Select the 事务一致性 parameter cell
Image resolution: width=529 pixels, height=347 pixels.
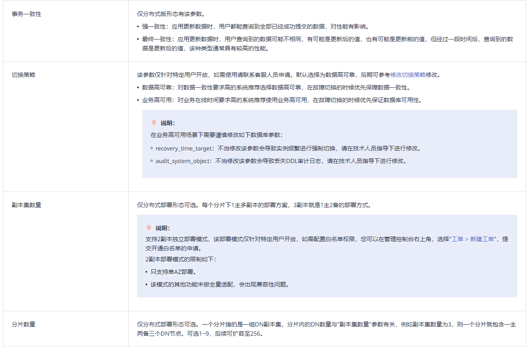click(66, 31)
